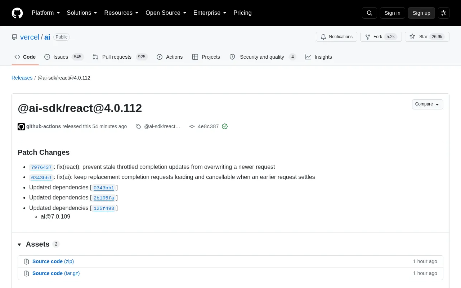The width and height of the screenshot is (461, 288).
Task: Click the commit icon before 4e8c387
Action: [x=192, y=126]
